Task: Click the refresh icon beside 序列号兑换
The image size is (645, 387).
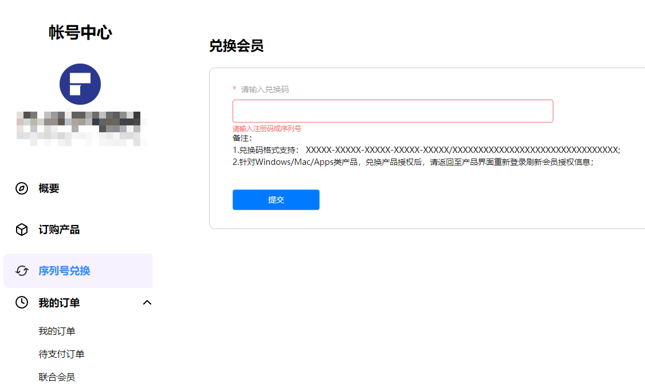Action: [21, 270]
